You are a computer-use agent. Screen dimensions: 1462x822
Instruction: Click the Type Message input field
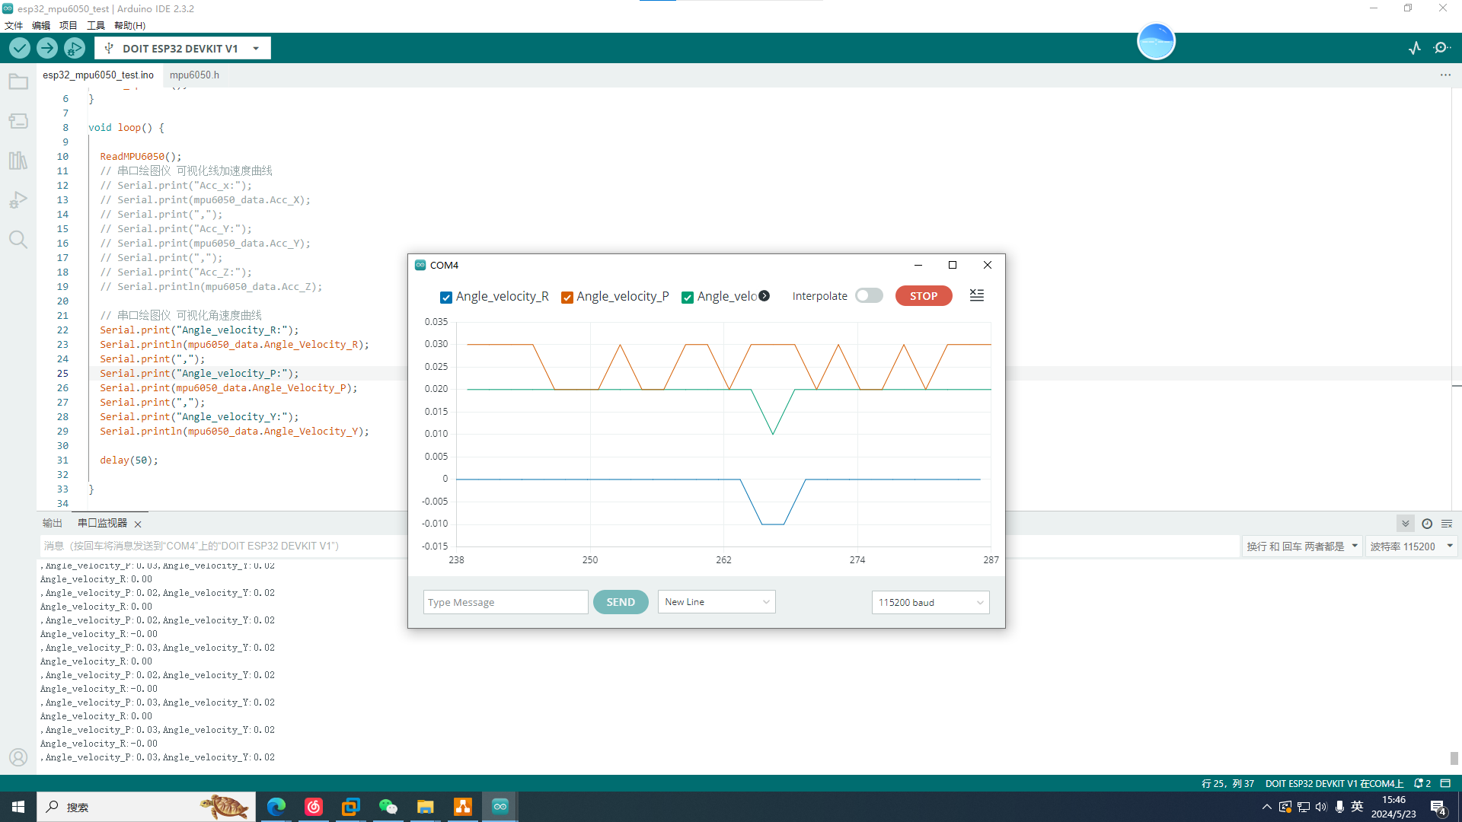pyautogui.click(x=506, y=602)
